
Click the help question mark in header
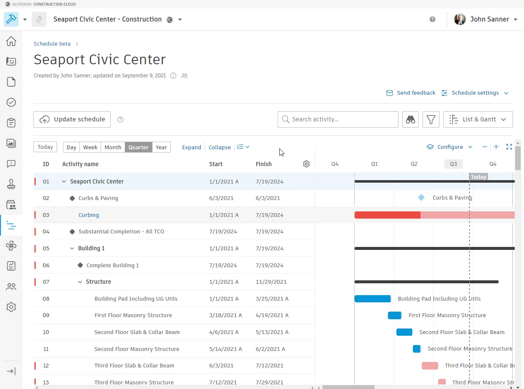click(432, 19)
